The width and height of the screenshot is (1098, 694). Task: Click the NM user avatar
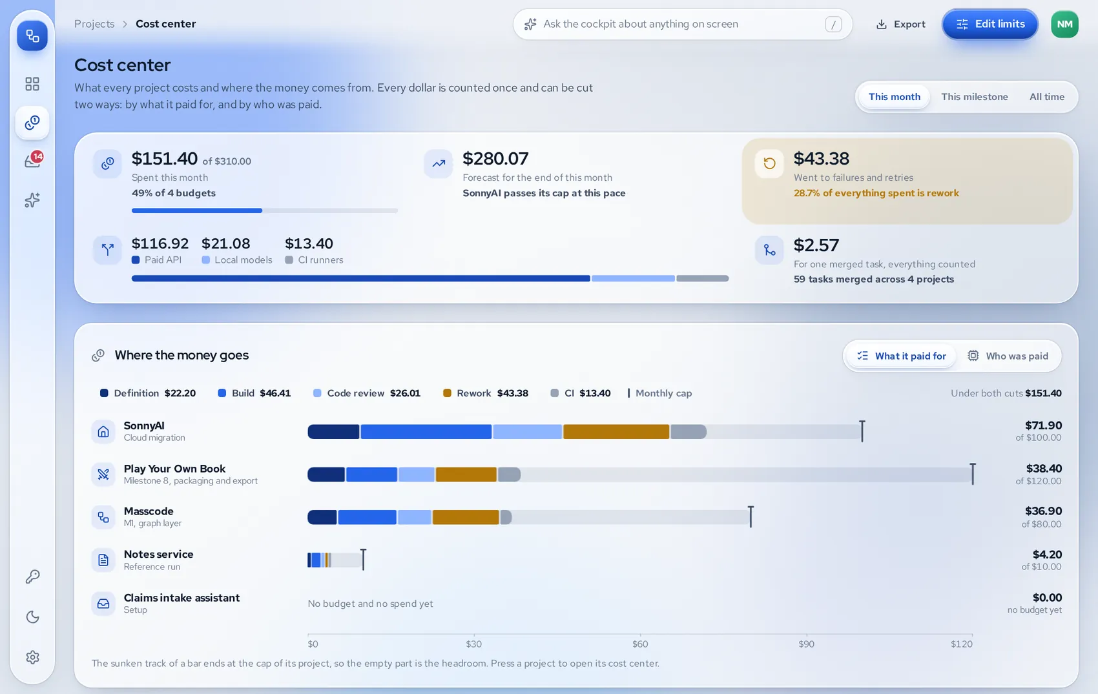1064,25
